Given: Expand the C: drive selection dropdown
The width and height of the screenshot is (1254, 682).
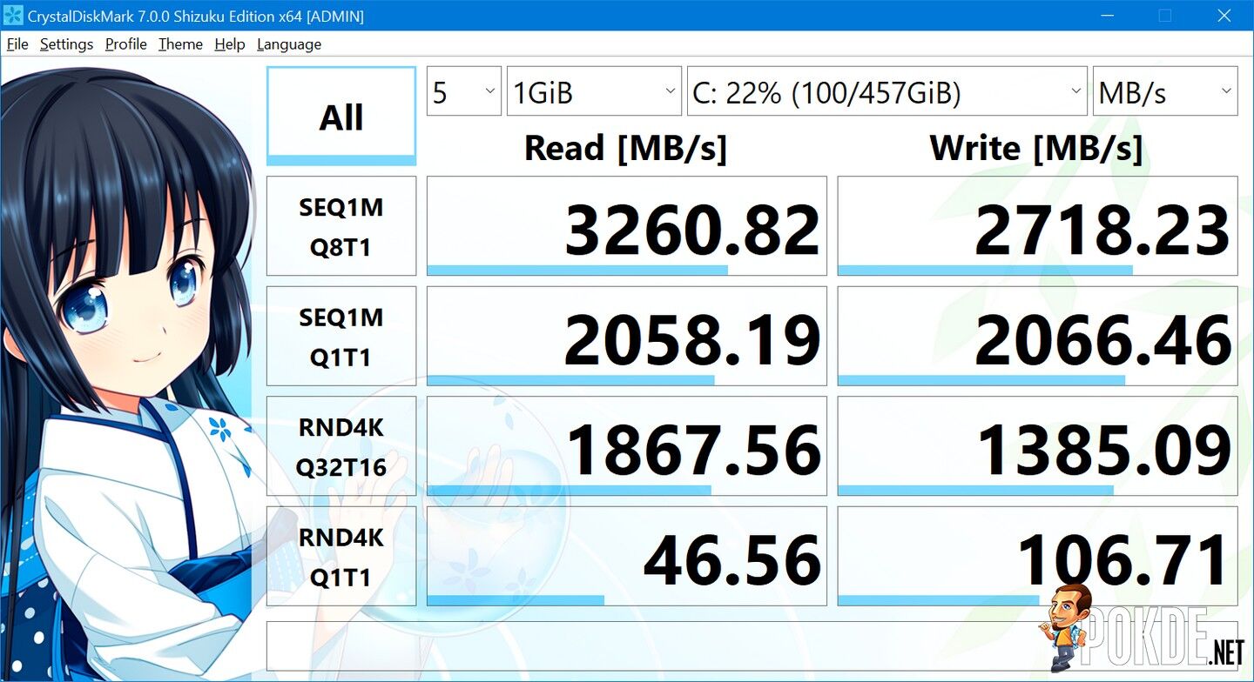Looking at the screenshot, I should pyautogui.click(x=887, y=91).
